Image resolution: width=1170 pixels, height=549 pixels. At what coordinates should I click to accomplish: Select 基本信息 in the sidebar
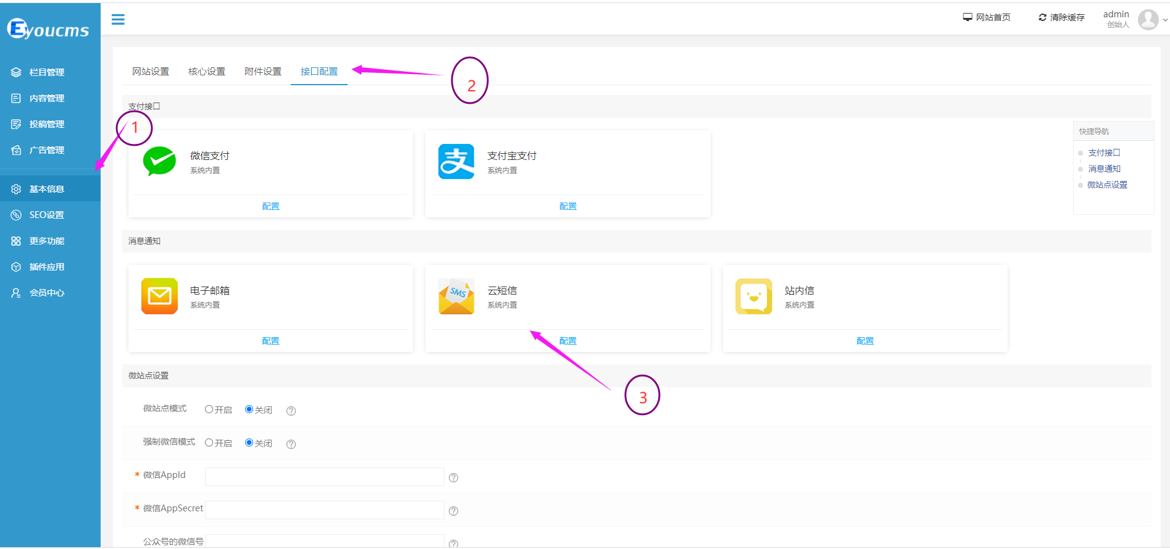pos(50,189)
